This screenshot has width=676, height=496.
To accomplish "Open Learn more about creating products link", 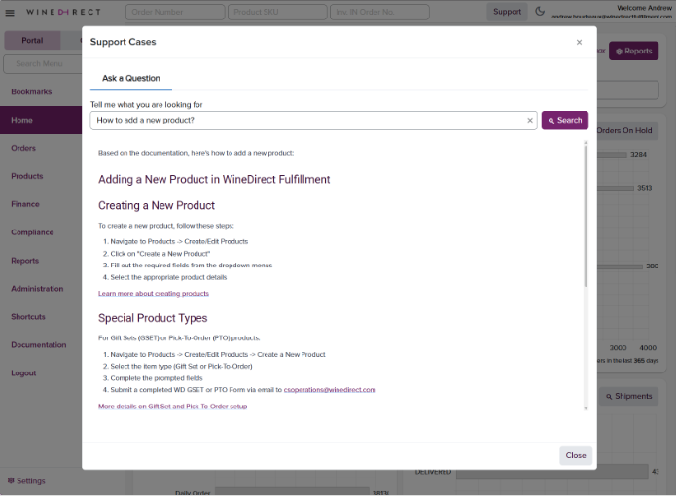I will [x=154, y=294].
